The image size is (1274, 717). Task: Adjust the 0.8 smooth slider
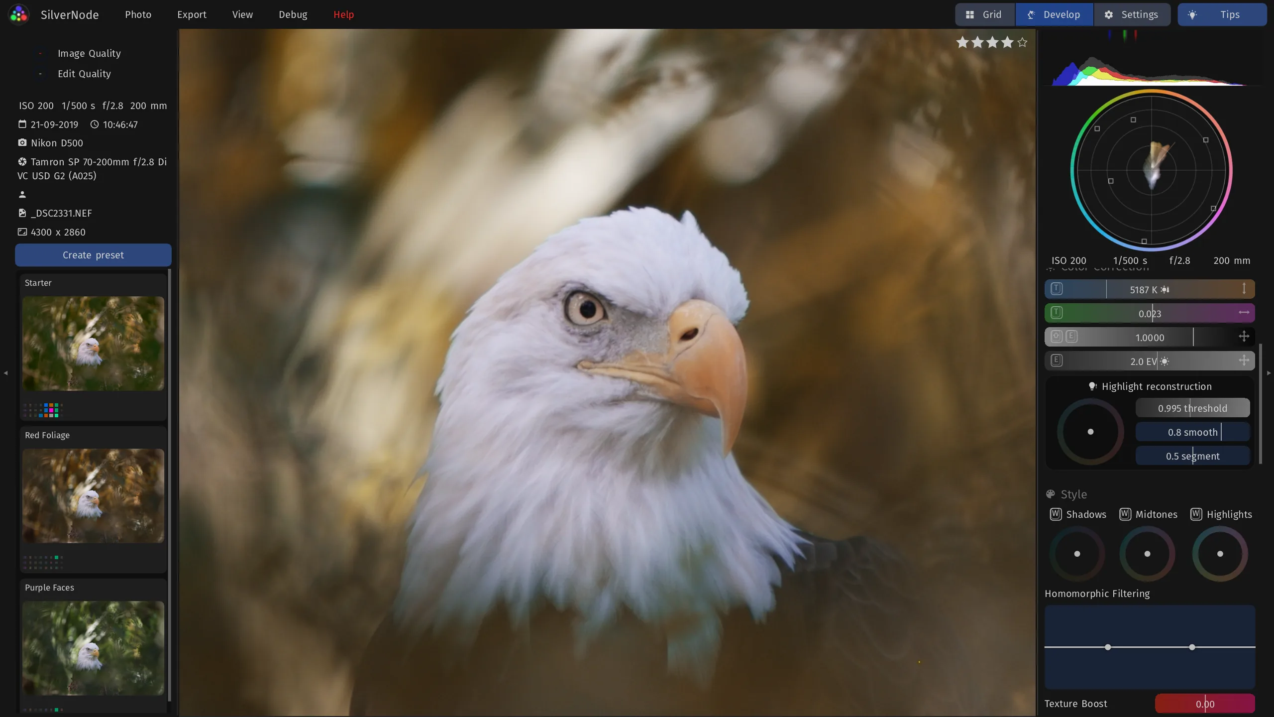[1192, 432]
